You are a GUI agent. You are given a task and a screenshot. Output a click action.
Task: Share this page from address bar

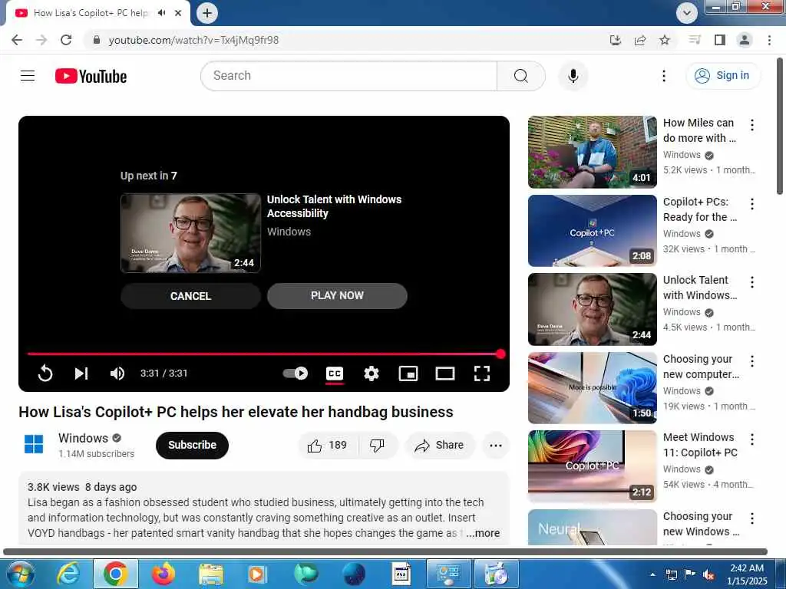click(640, 40)
